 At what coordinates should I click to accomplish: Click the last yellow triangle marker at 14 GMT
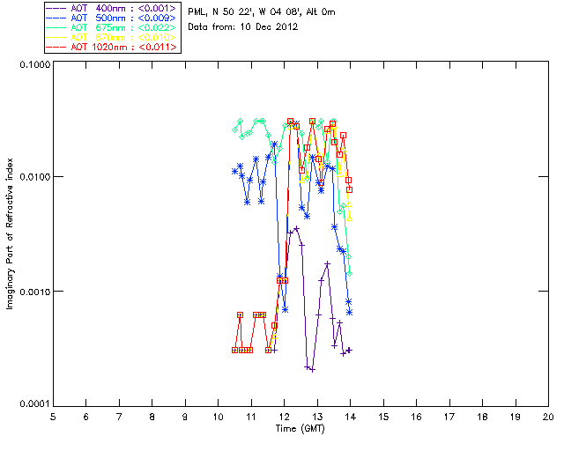click(x=349, y=218)
